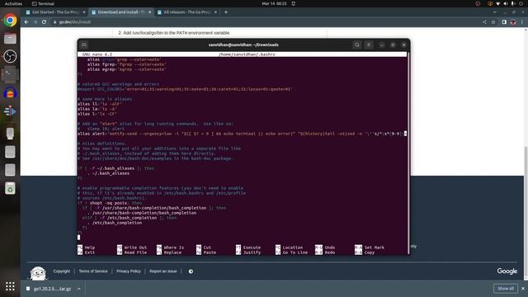Click Activities in the top bar
Image resolution: width=528 pixels, height=297 pixels.
coord(13,3)
